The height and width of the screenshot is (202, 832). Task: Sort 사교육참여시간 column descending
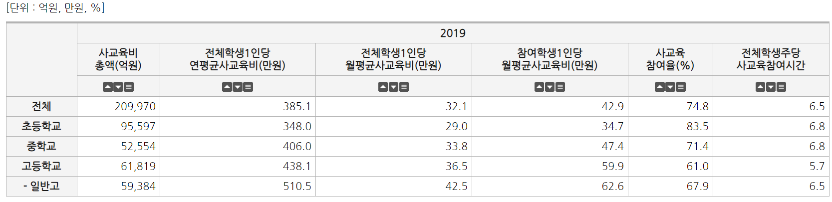coord(771,87)
